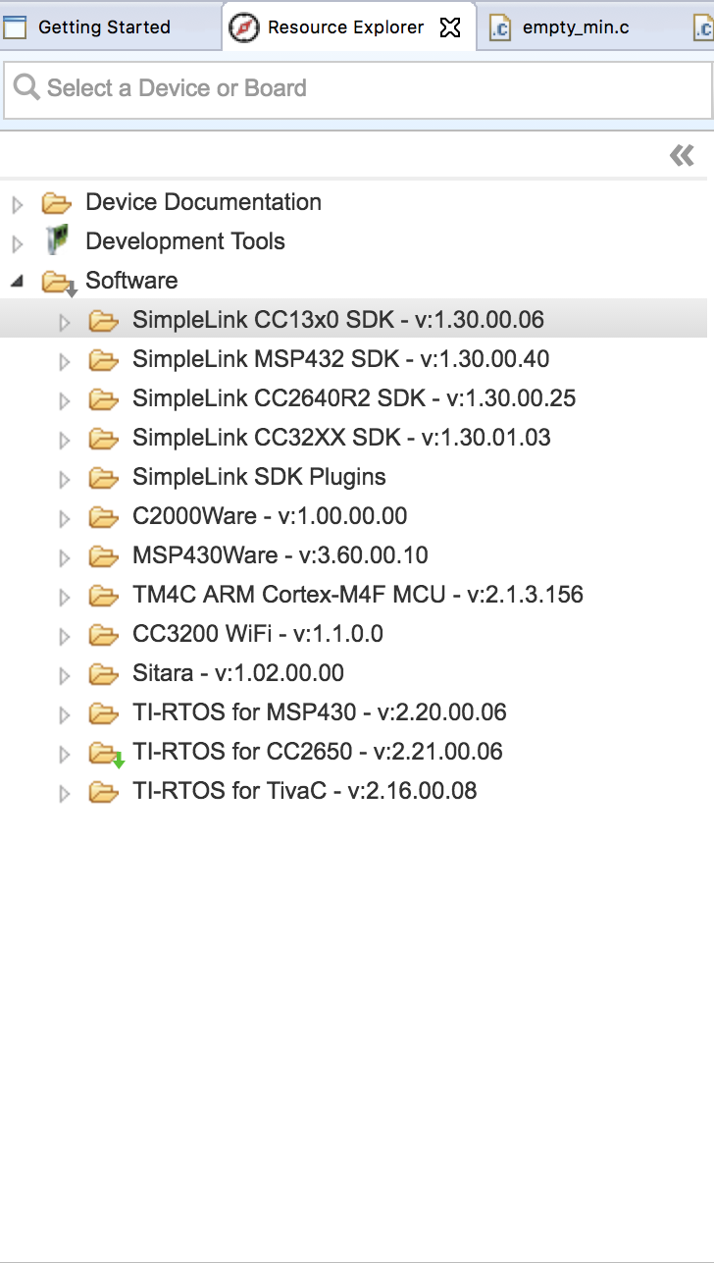The image size is (714, 1263).
Task: Expand SimpleLink MSP432 SDK node
Action: coord(65,361)
